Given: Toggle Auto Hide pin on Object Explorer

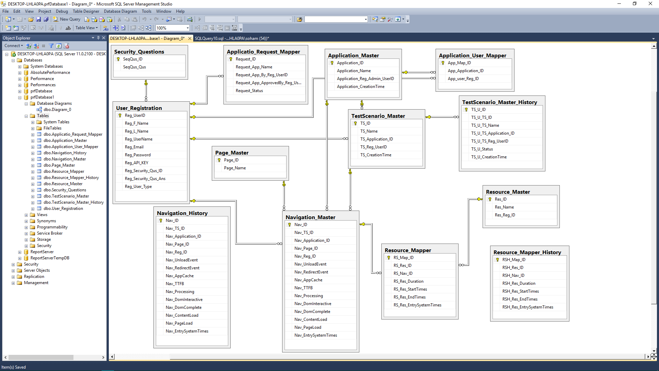Looking at the screenshot, I should coord(98,38).
